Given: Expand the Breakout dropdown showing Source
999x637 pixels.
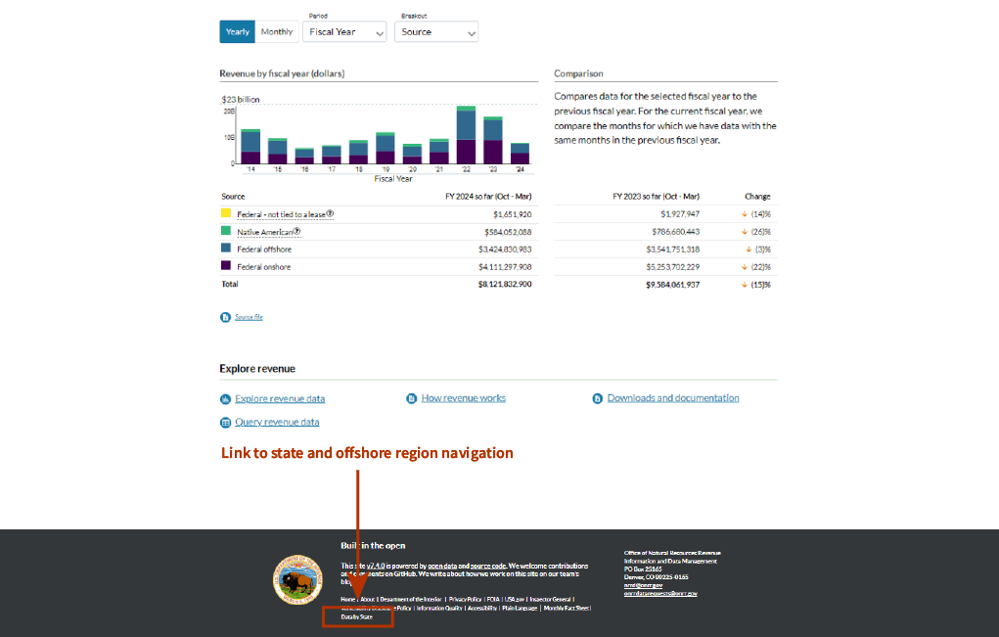Looking at the screenshot, I should [x=436, y=32].
